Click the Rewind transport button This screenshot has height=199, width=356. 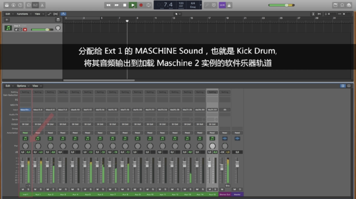[x=108, y=5]
